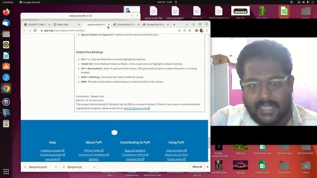
Task: Open Statistics link in footer
Action: (94, 159)
